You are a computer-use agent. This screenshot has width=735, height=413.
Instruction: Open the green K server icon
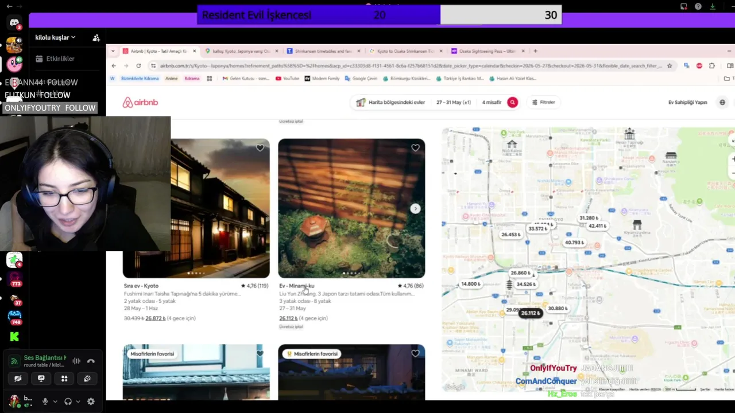(14, 337)
